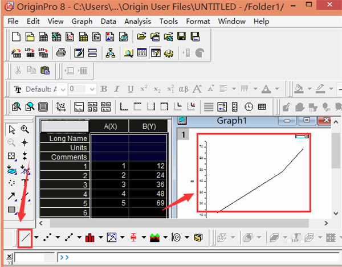Image resolution: width=342 pixels, height=267 pixels.
Task: Select the Rectangle drawing tool
Action: 11,210
